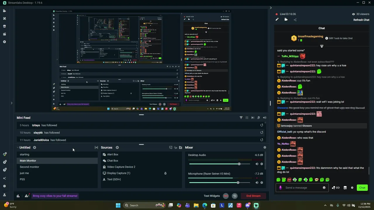The width and height of the screenshot is (374, 210).
Task: Open the scene transitions icon
Action: (96, 148)
